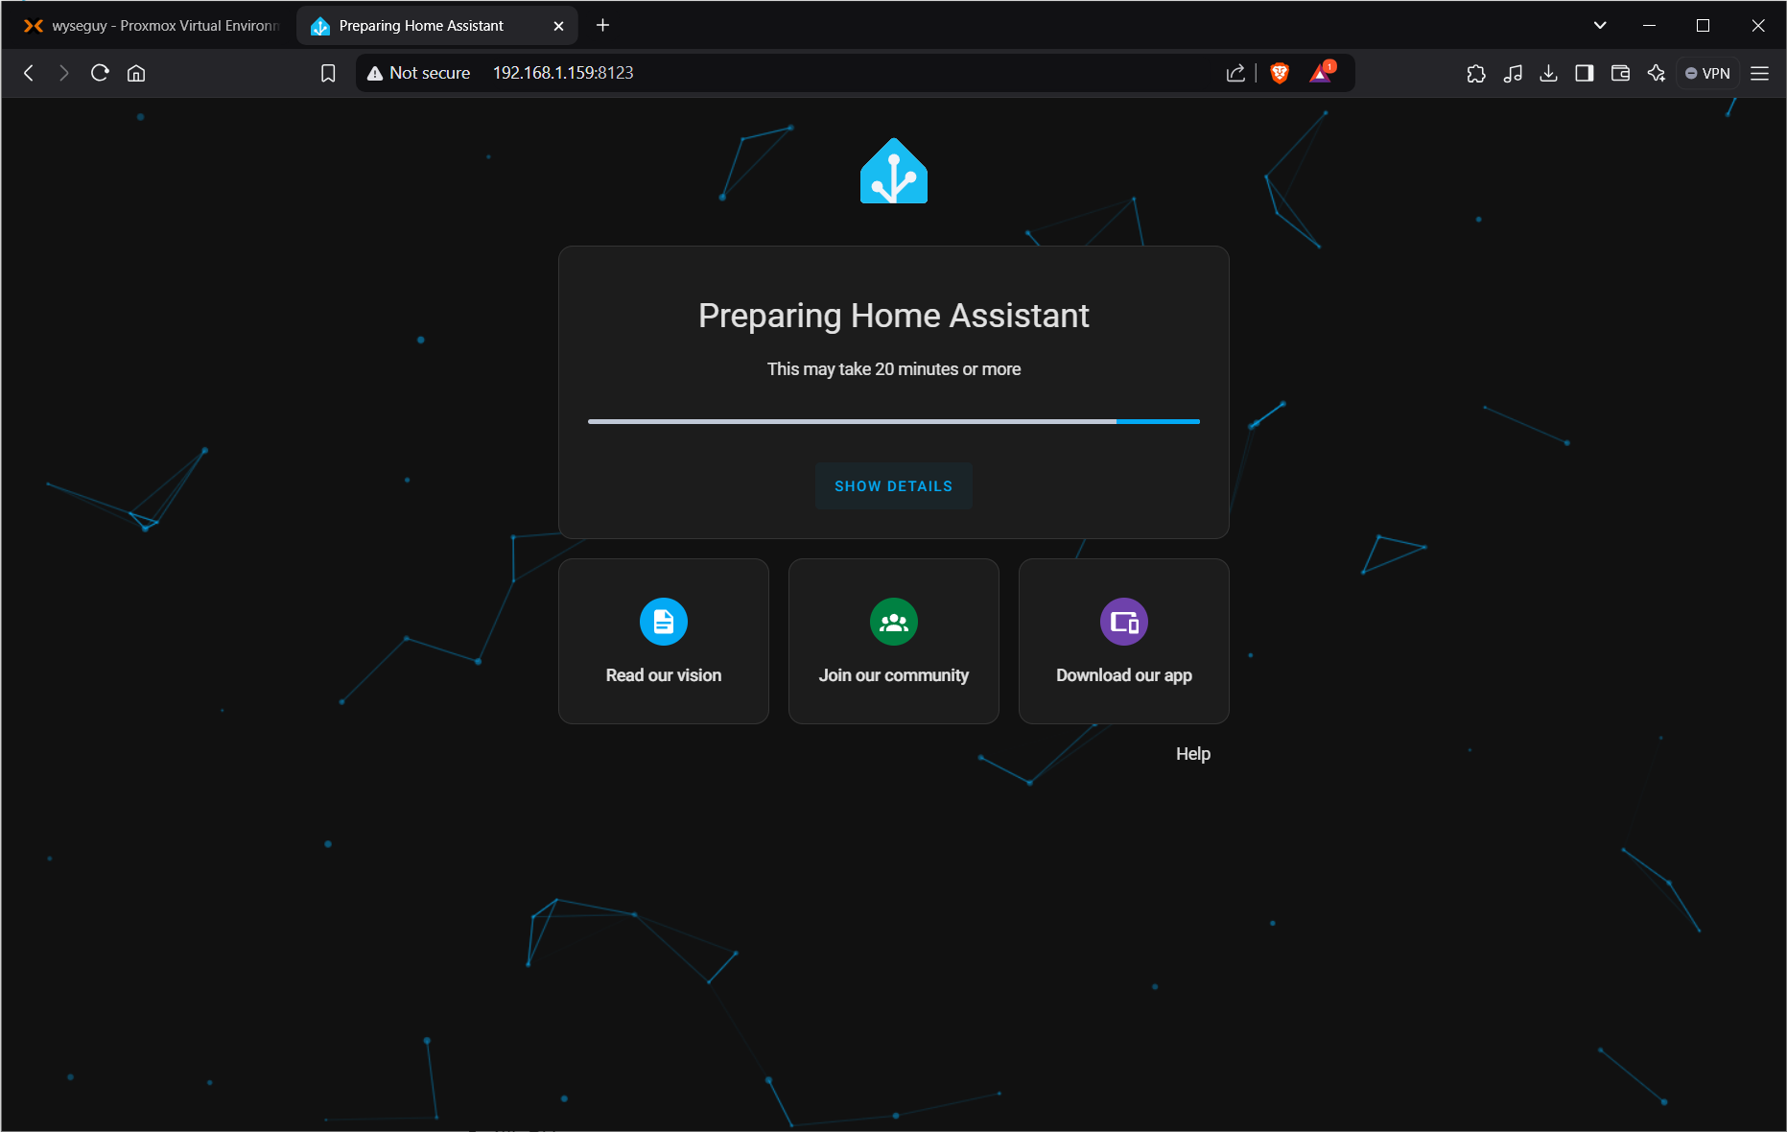Click the share page icon
This screenshot has width=1787, height=1132.
(1235, 73)
